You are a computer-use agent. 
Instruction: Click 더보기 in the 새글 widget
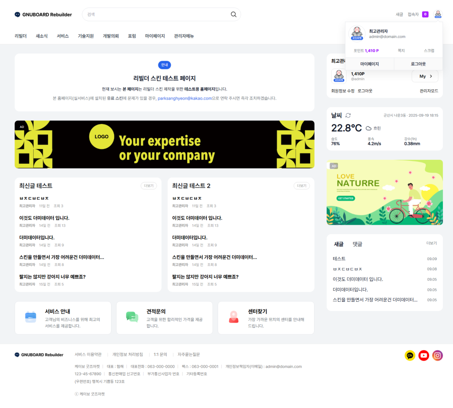click(432, 243)
